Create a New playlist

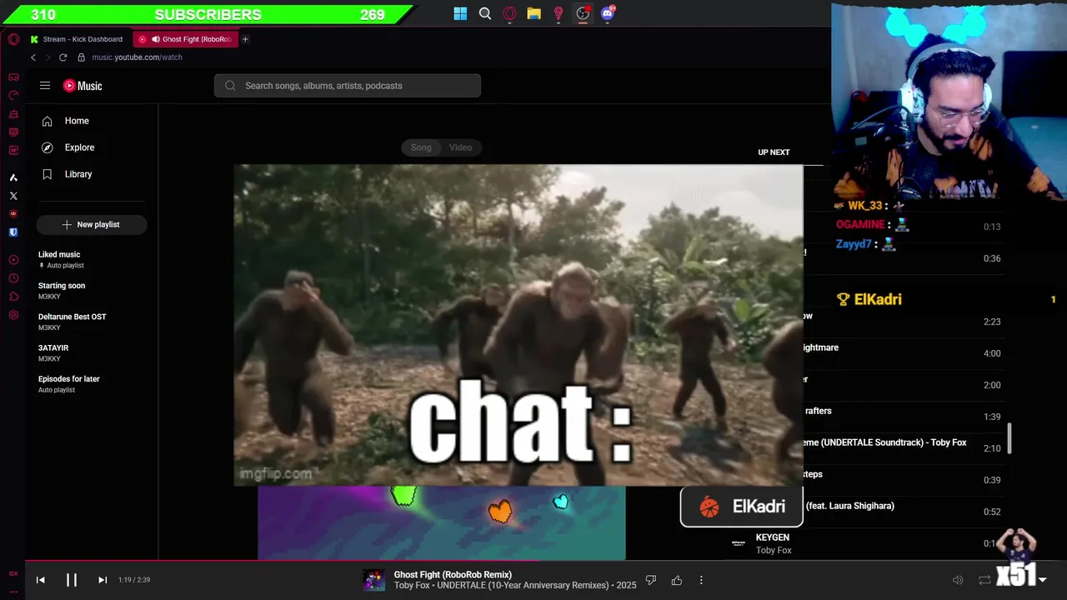[x=92, y=225]
